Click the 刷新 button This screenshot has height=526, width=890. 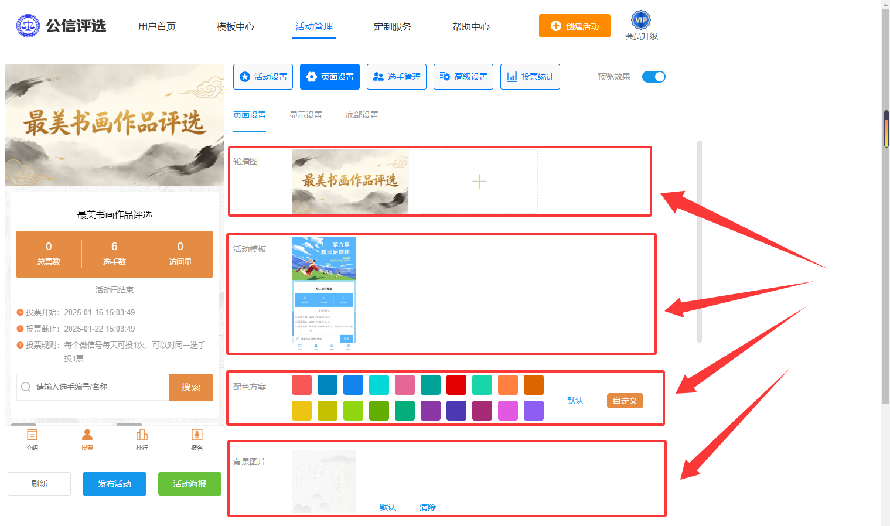(x=39, y=484)
